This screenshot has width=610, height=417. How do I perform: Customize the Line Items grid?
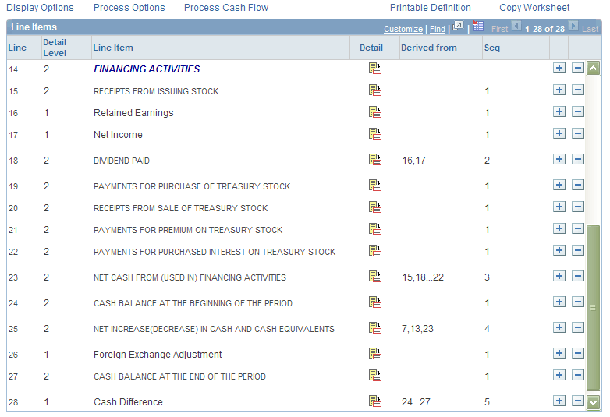point(403,29)
